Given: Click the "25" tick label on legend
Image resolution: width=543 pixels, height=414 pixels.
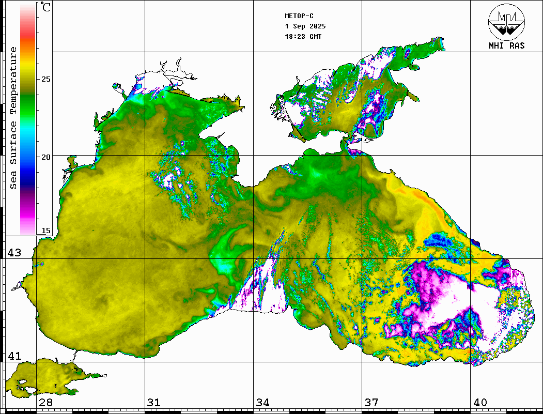Looking at the screenshot, I should tap(45, 79).
